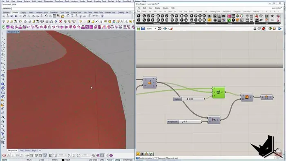Toggle Osnap in status bar
286x161 pixels.
(x=117, y=160)
